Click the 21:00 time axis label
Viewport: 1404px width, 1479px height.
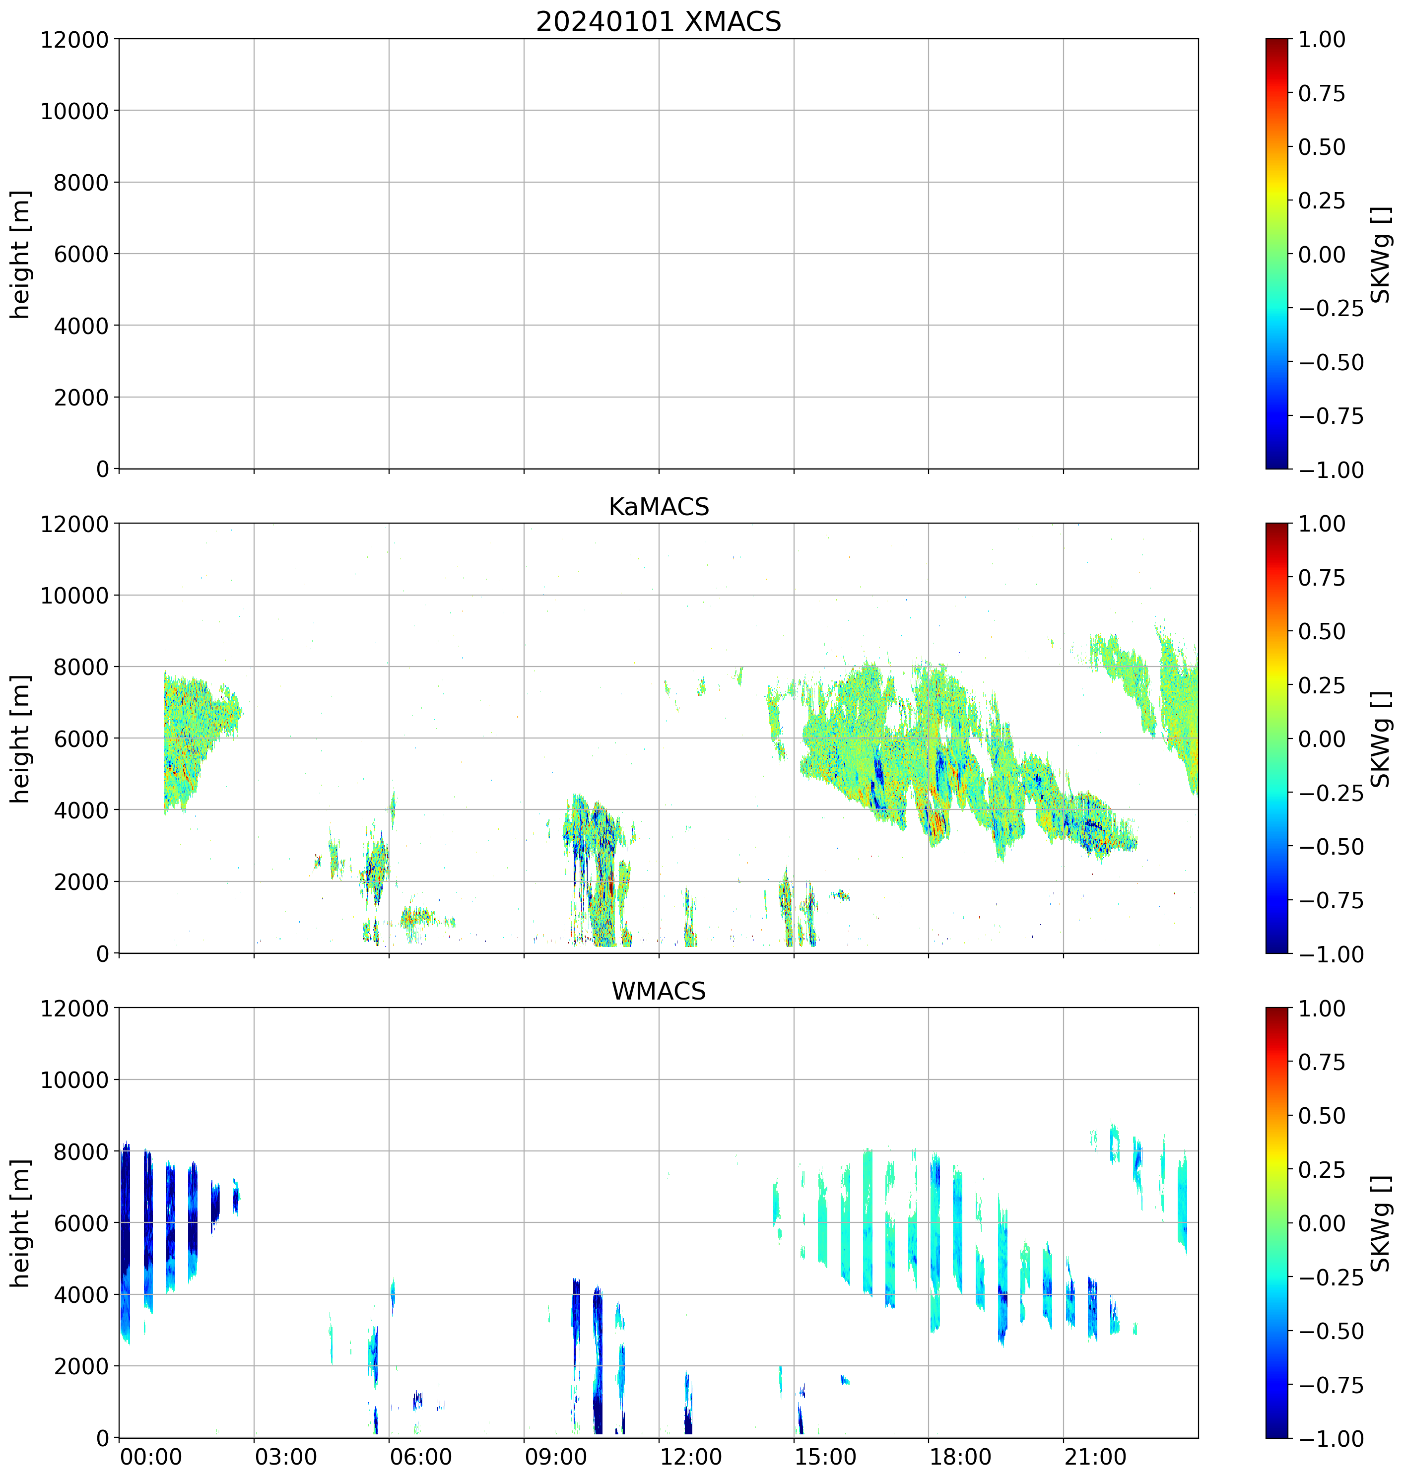[x=1095, y=1457]
